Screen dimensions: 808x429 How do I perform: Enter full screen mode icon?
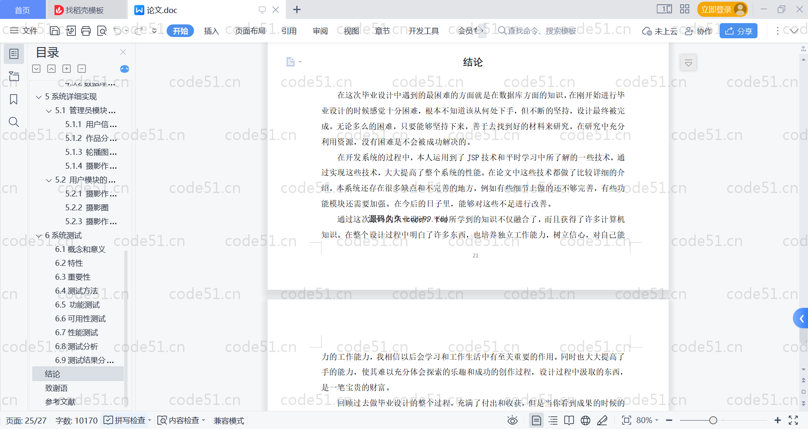[793, 420]
